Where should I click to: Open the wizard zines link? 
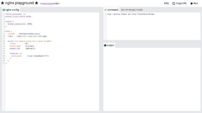(47, 4)
